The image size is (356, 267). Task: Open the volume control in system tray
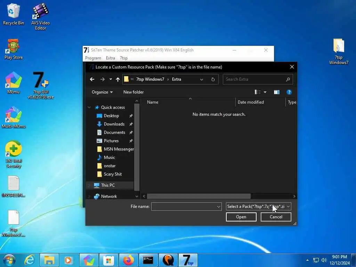coord(324,260)
